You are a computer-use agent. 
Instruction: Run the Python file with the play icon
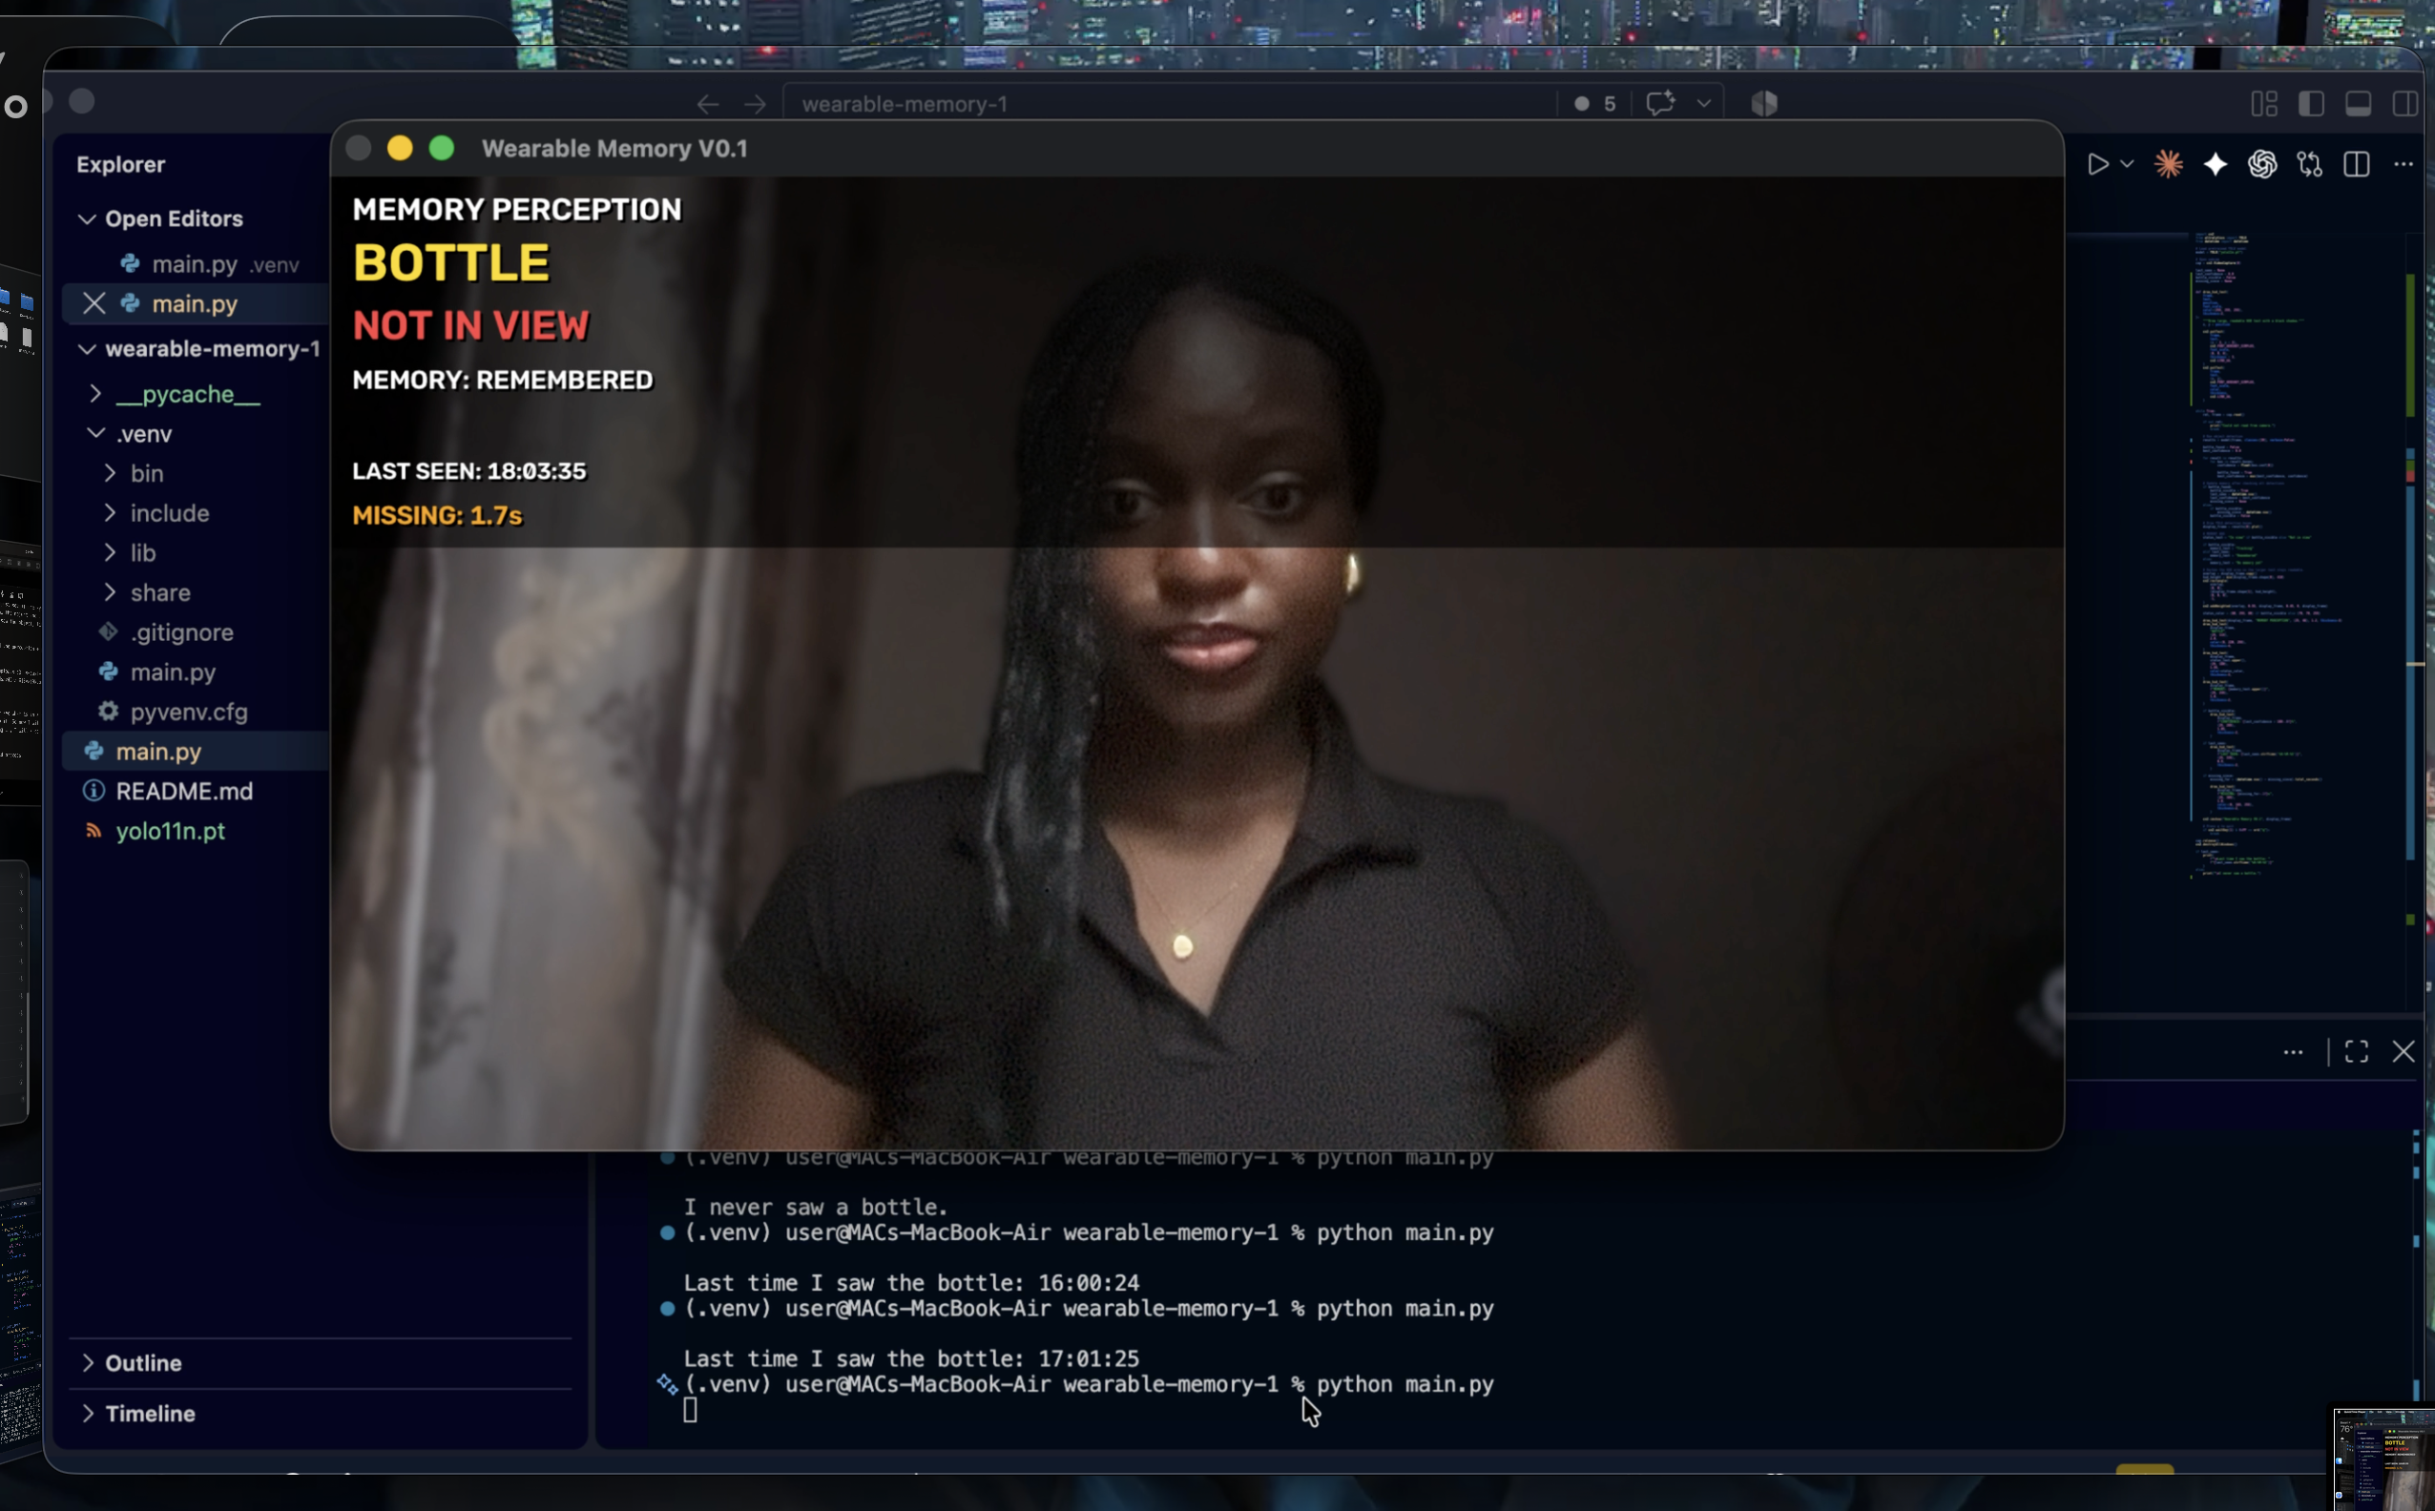(2097, 164)
